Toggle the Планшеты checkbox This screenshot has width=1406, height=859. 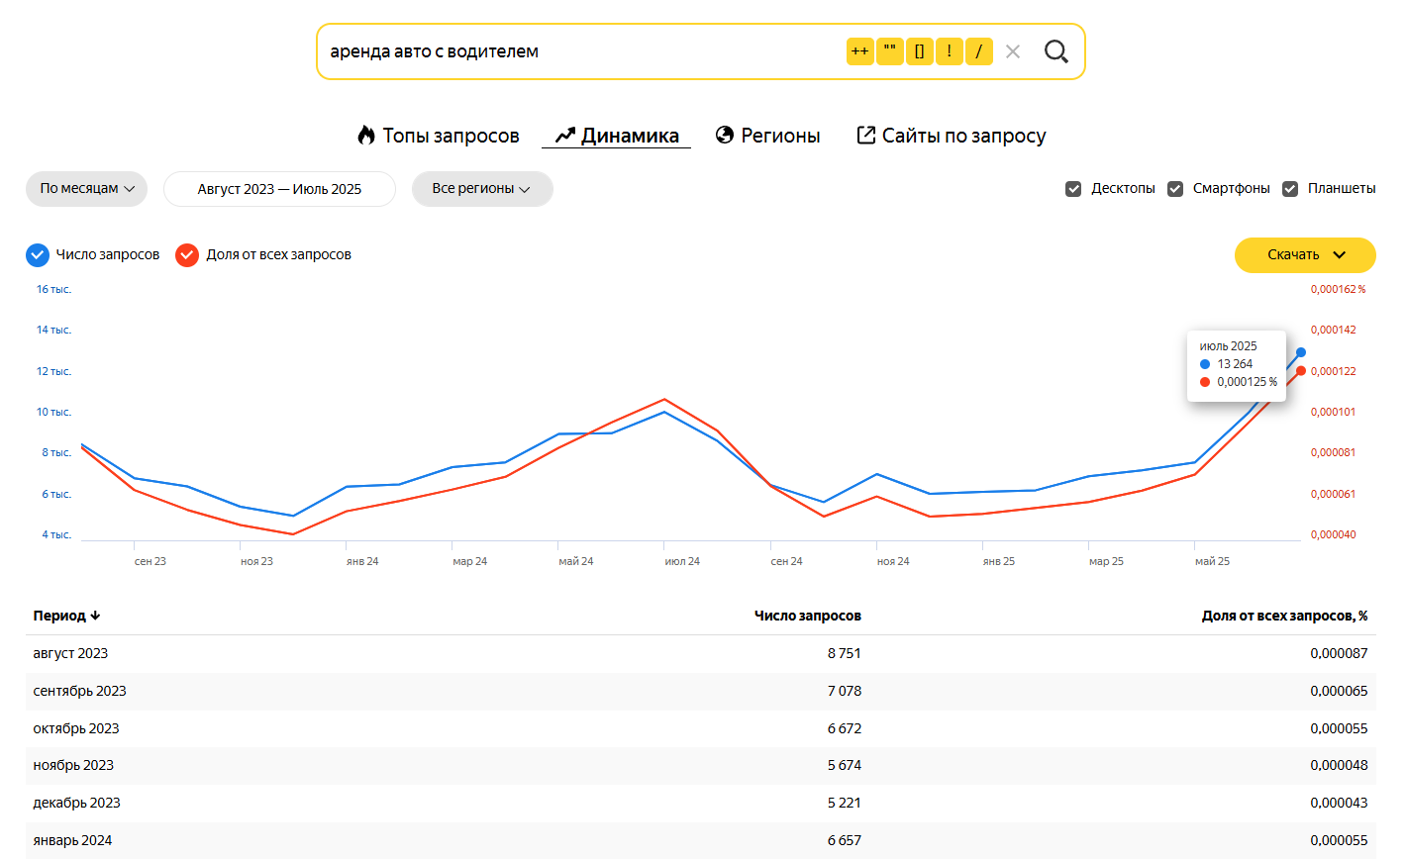(x=1290, y=189)
